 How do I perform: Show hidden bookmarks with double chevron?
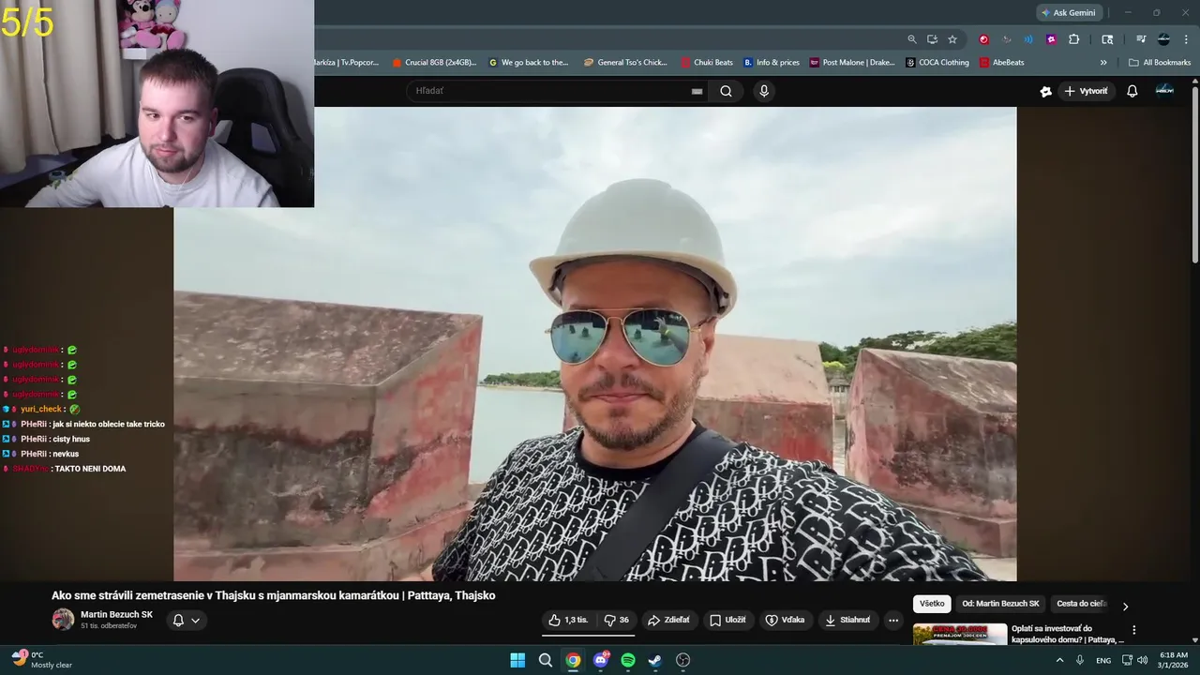1103,63
